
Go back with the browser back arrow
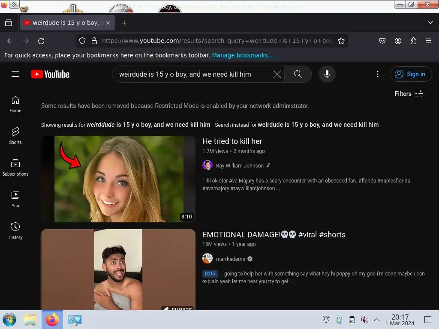click(x=10, y=41)
